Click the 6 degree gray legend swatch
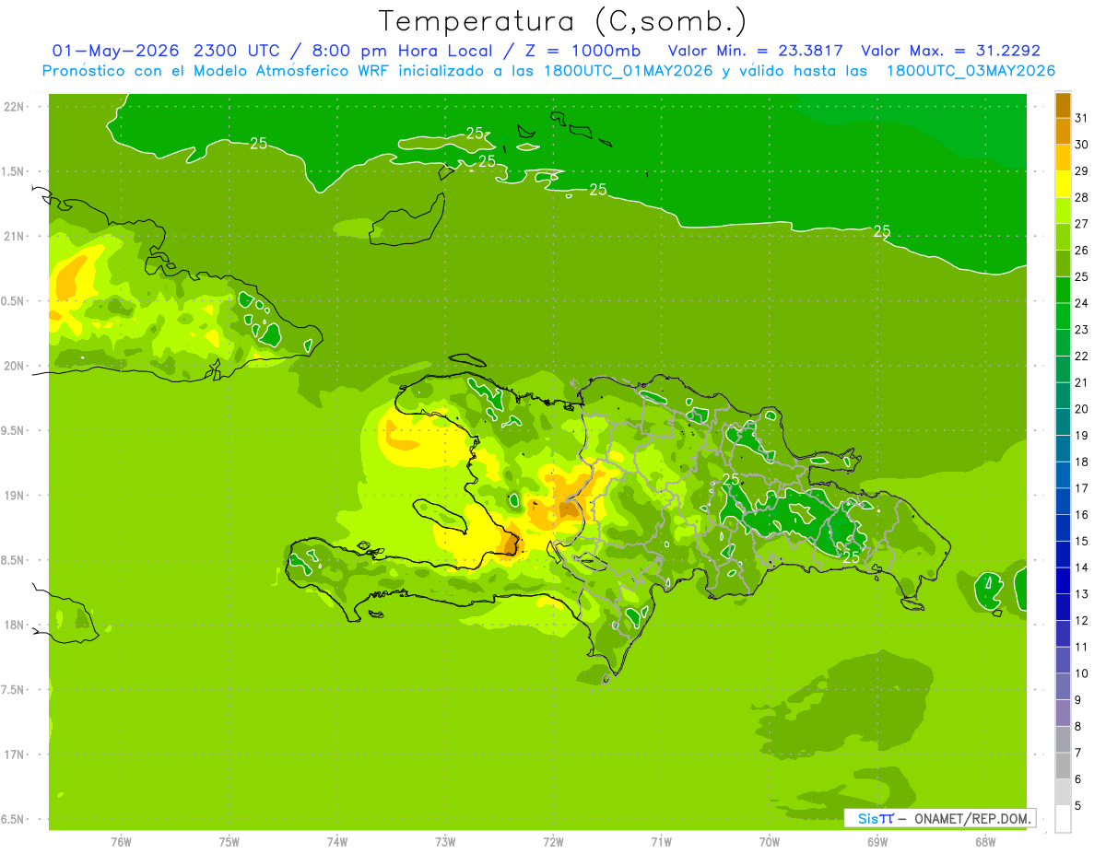This screenshot has height=854, width=1106. 1063,766
